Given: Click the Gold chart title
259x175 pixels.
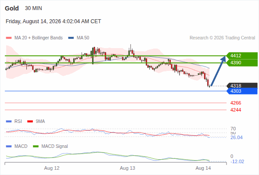Looking at the screenshot, I should tap(12, 8).
